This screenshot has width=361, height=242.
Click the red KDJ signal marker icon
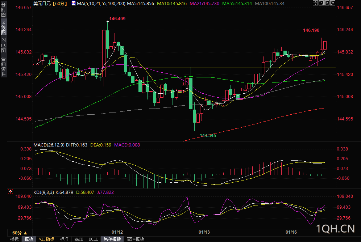(11, 191)
